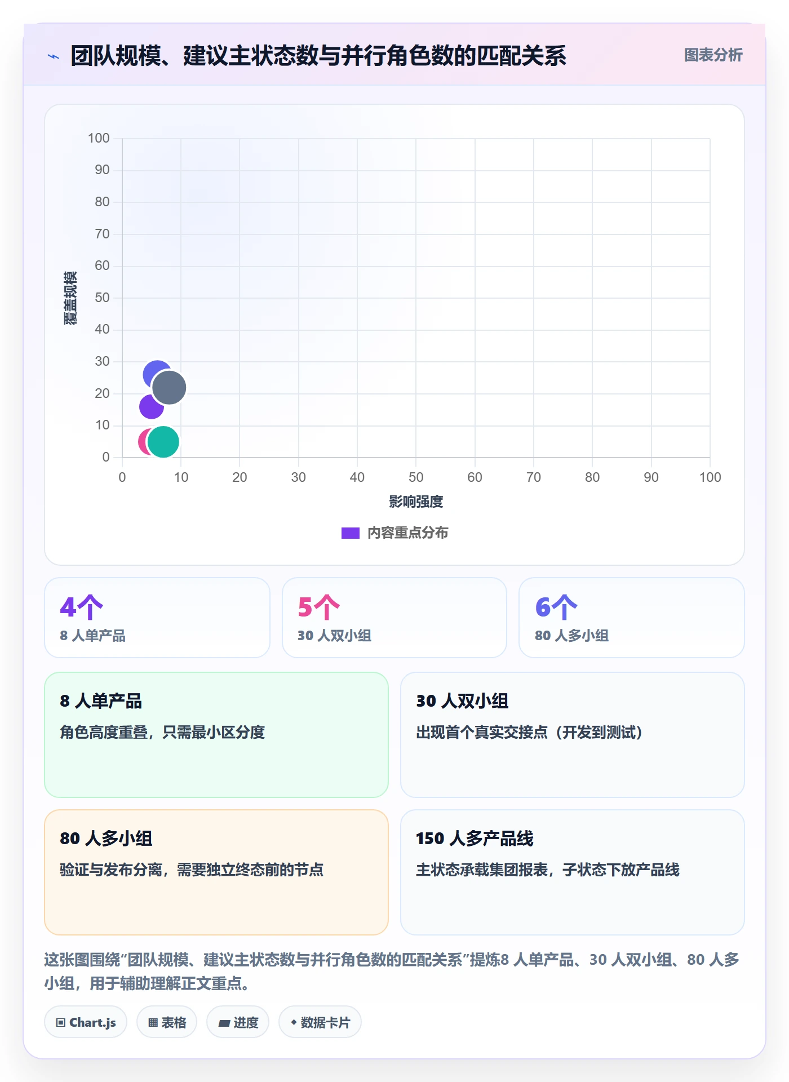Open the 30 人双小组 detail card heading
Image resolution: width=789 pixels, height=1082 pixels.
tap(462, 701)
